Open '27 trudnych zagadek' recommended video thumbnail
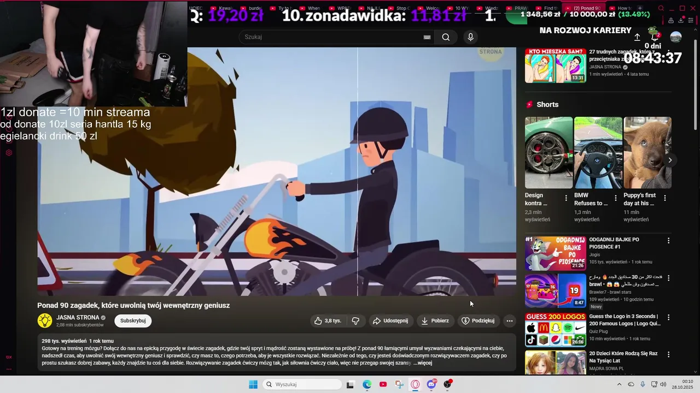This screenshot has width=700, height=393. pyautogui.click(x=555, y=66)
